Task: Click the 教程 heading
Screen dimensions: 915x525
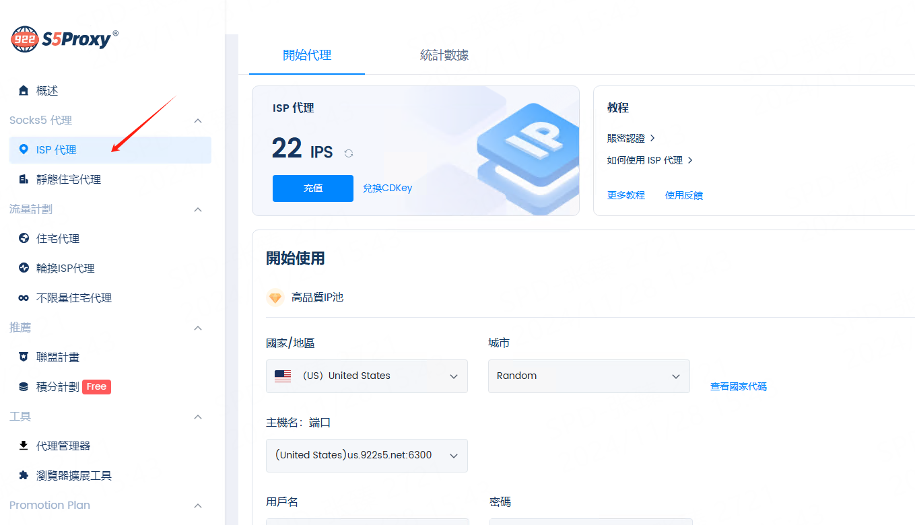Action: [618, 108]
